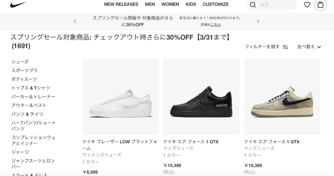Focus the 検索 search input field
The image size is (334, 176).
click(276, 5)
